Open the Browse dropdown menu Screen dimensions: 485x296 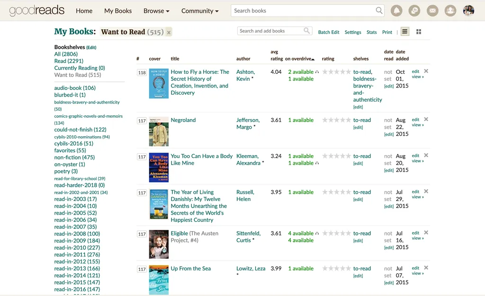pyautogui.click(x=156, y=11)
